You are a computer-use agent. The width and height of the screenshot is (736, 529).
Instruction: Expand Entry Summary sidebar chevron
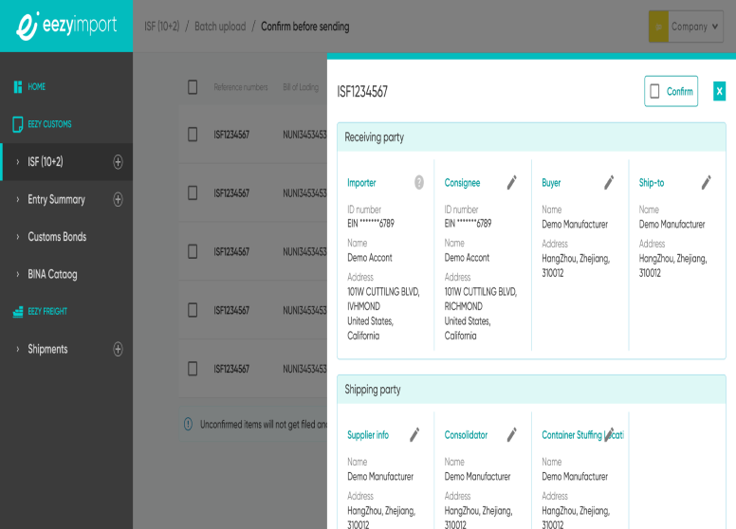point(18,199)
